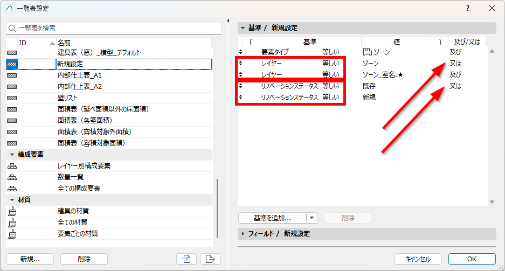Click the 基準を追加... button

tap(273, 218)
